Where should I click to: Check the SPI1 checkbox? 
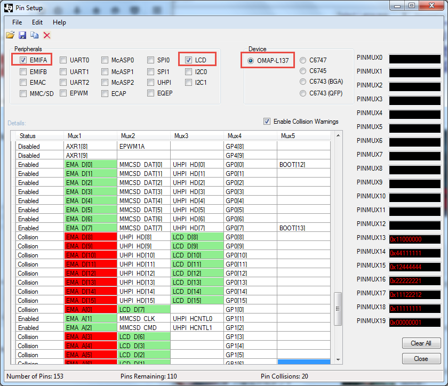point(150,71)
